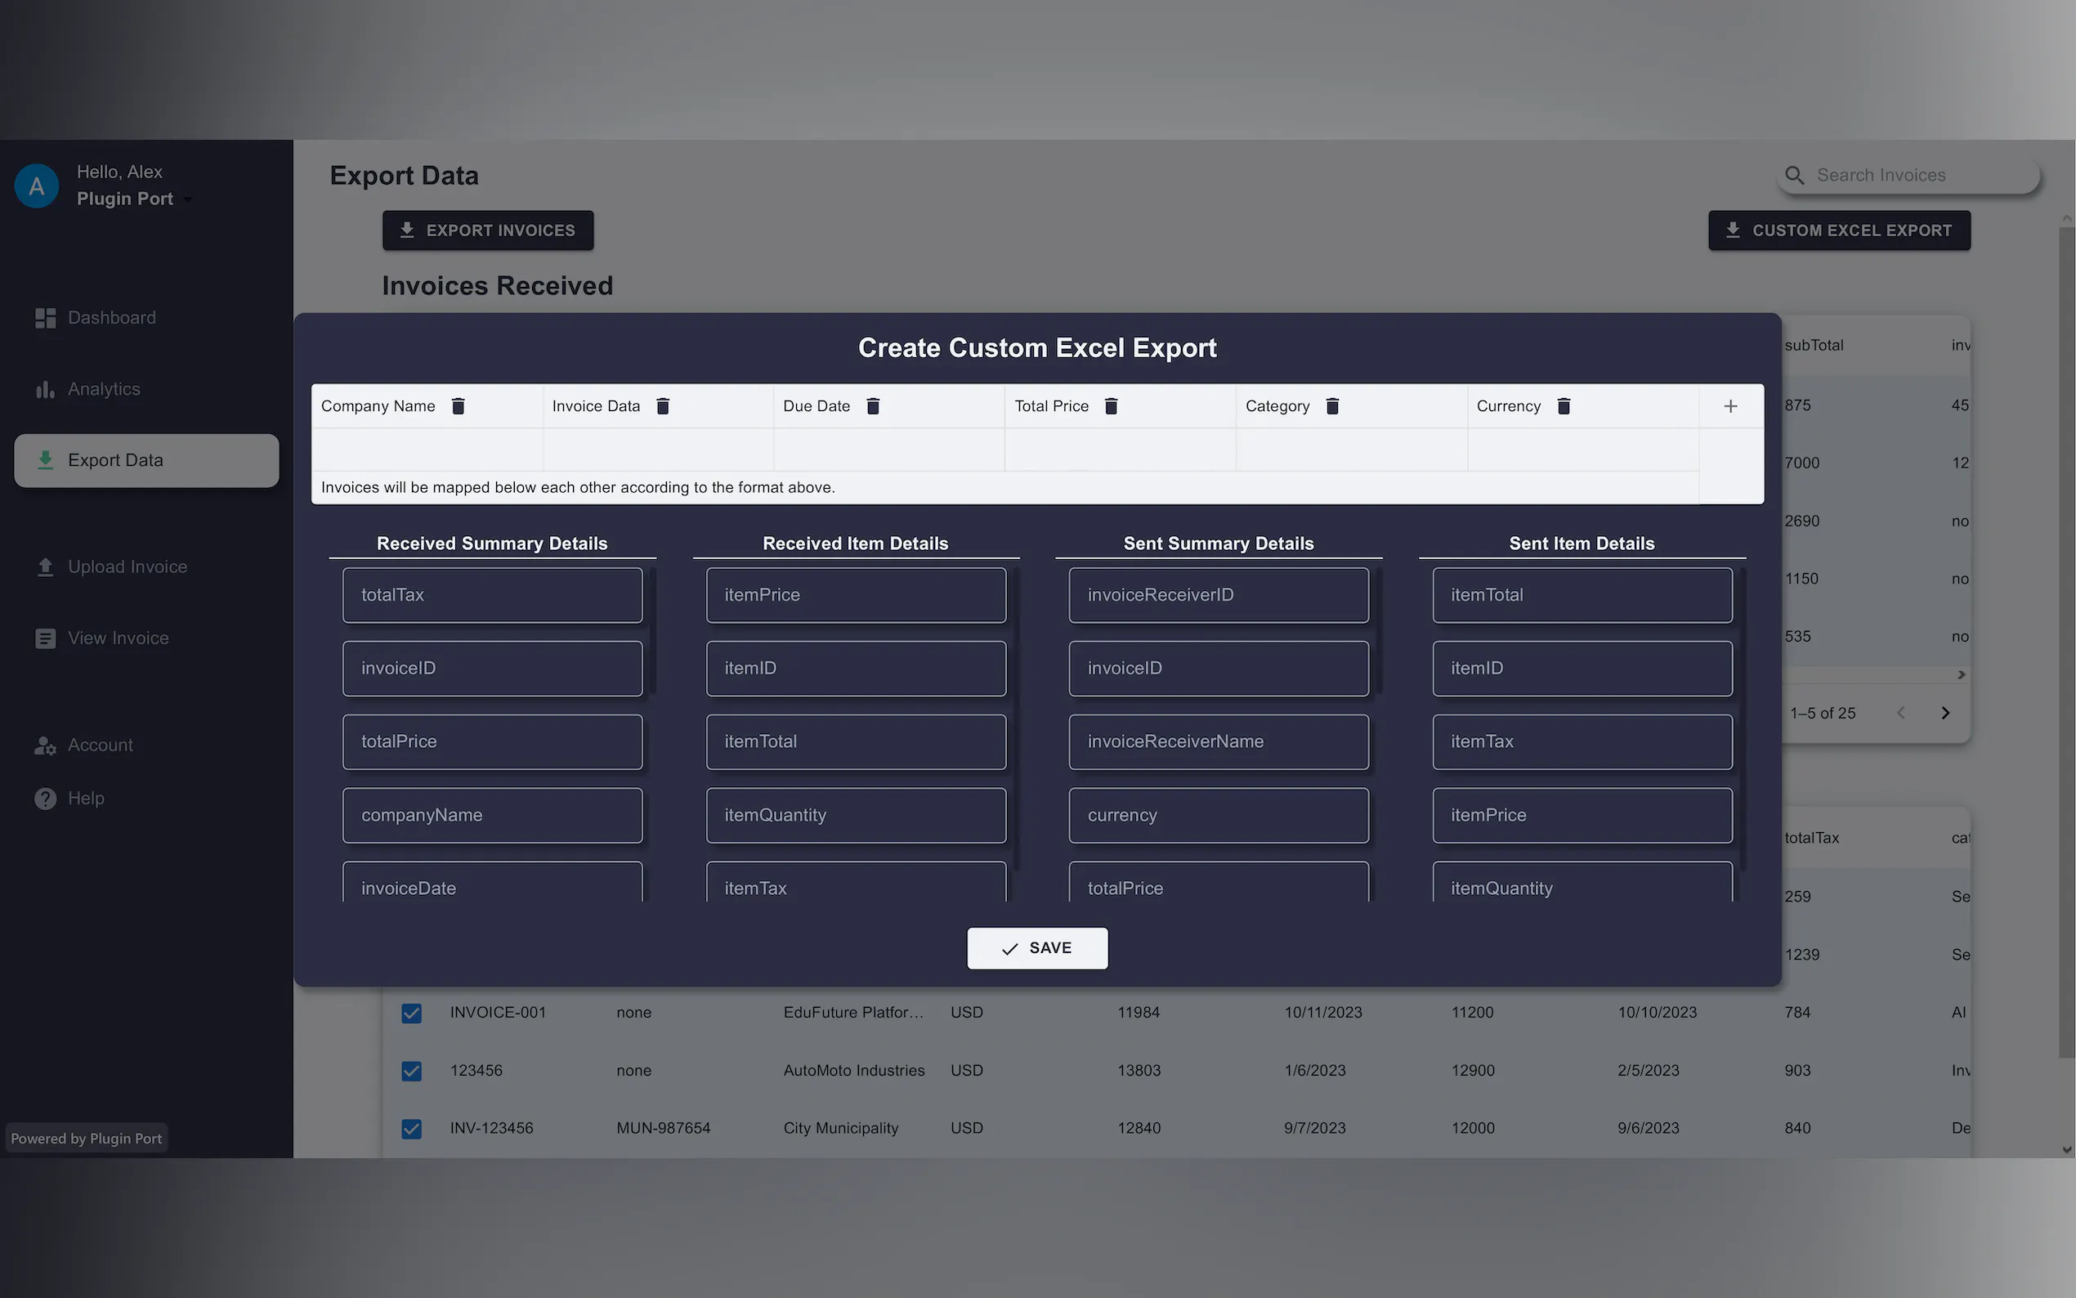
Task: Uncheck the 123456 invoice row checkbox
Action: (x=412, y=1071)
